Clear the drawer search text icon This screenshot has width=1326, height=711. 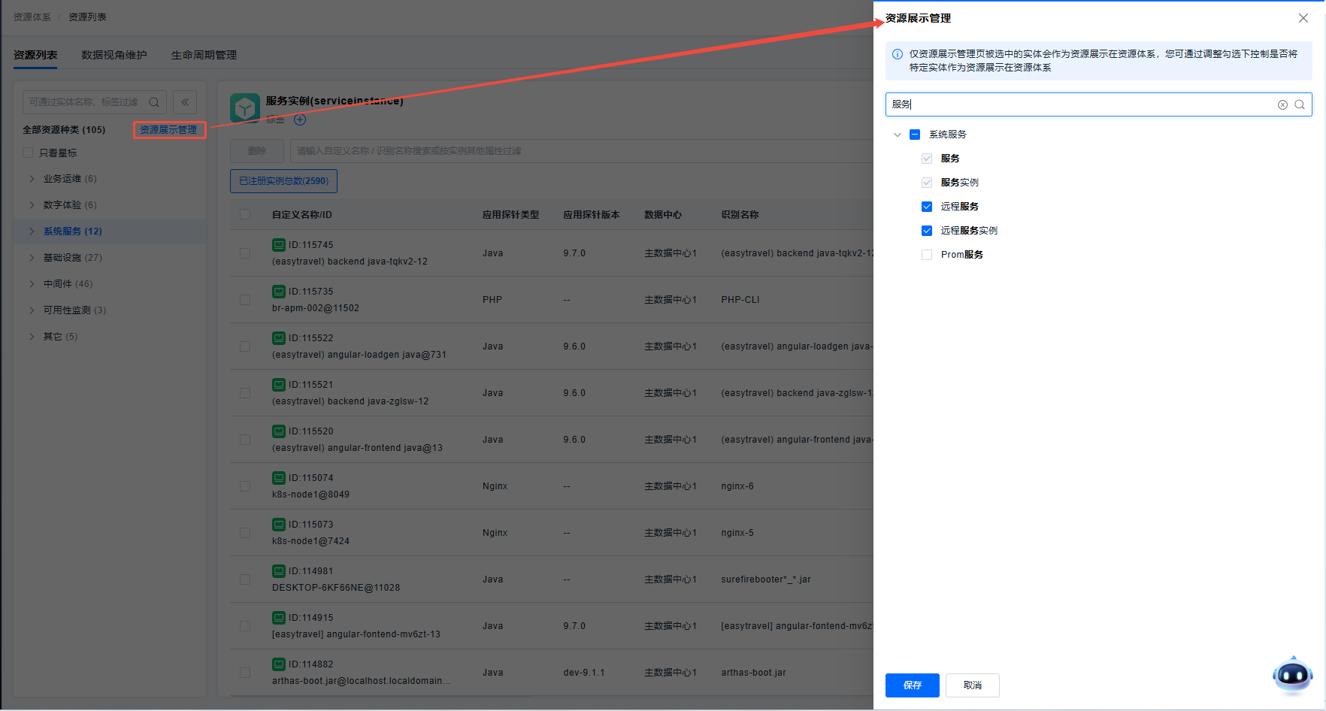(x=1282, y=104)
